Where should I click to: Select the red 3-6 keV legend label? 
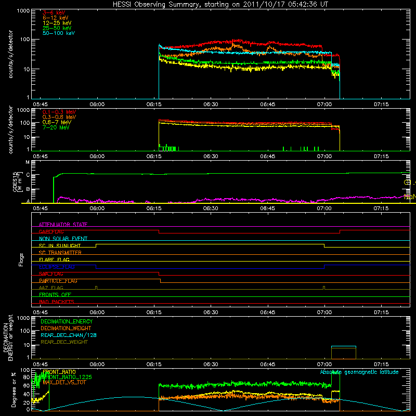[x=54, y=12]
